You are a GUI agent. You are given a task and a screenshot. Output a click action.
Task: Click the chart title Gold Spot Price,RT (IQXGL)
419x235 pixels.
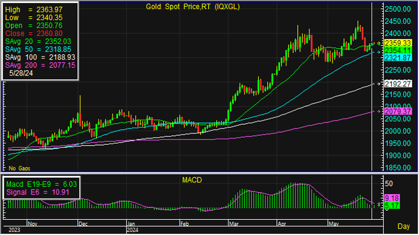192,7
